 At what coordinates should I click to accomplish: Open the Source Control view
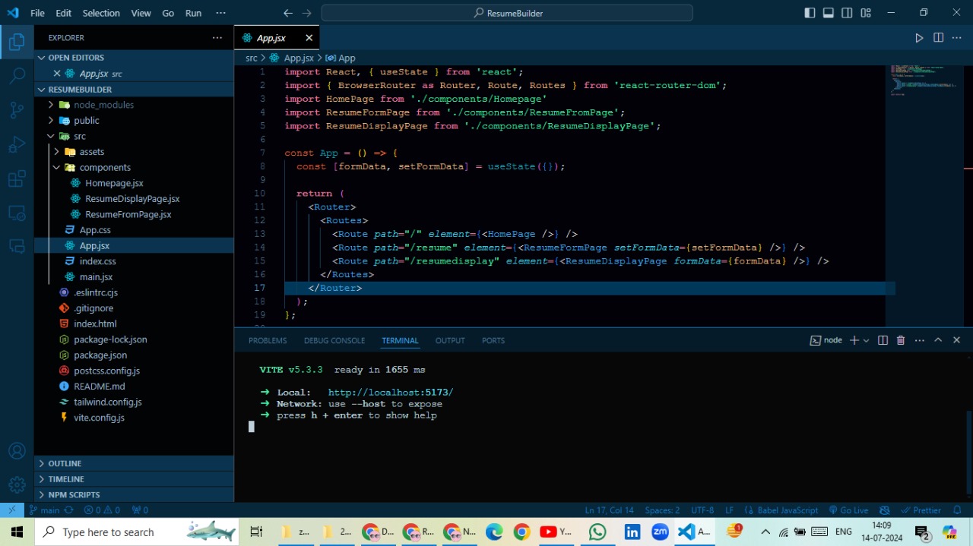[17, 110]
